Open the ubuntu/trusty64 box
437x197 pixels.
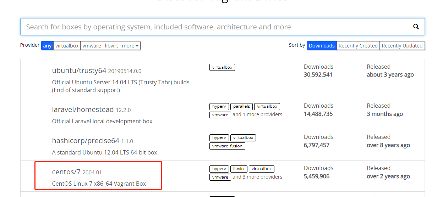click(x=79, y=71)
